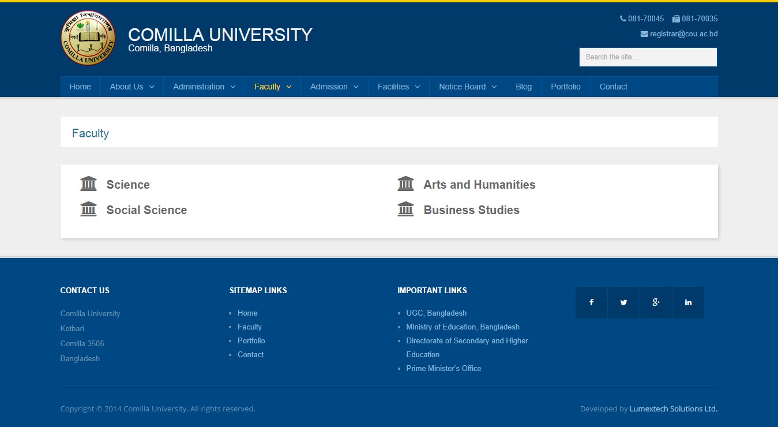Click the building icon beside Social Science

coord(88,209)
